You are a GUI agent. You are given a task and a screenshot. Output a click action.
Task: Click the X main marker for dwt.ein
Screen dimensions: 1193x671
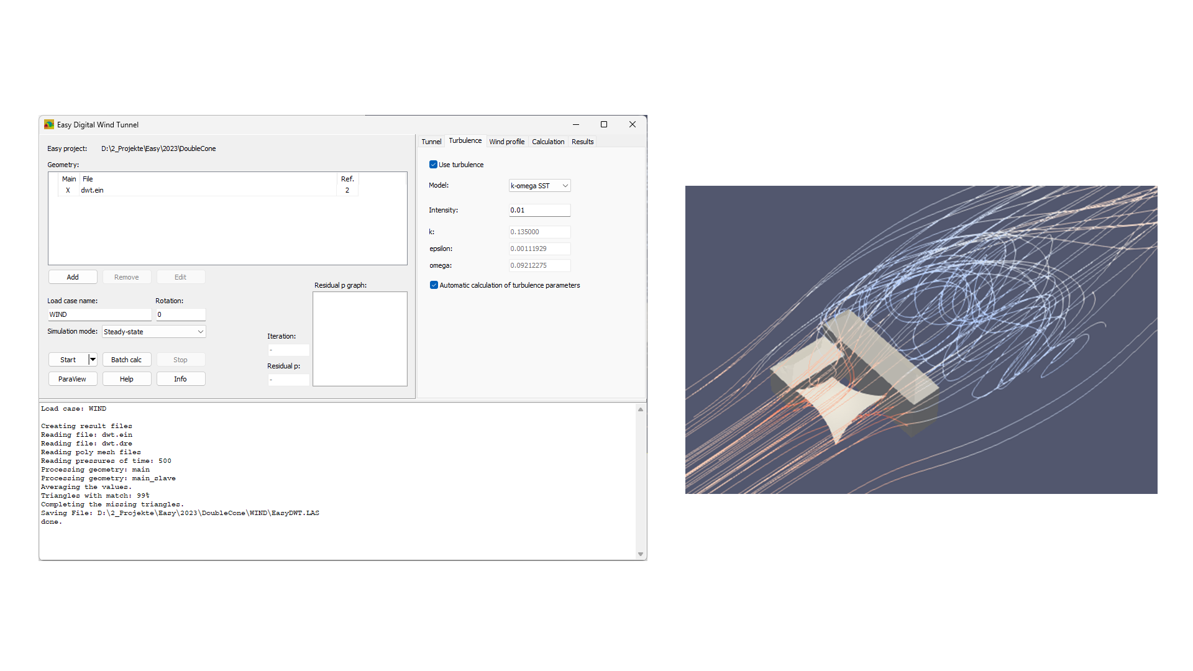tap(68, 191)
